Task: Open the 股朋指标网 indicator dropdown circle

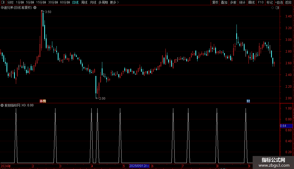Action: click(x=2, y=105)
